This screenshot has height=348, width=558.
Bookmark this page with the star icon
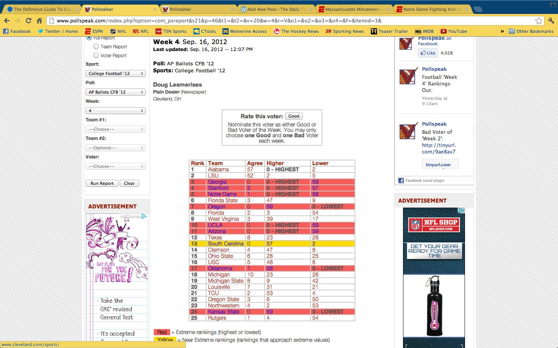(539, 21)
